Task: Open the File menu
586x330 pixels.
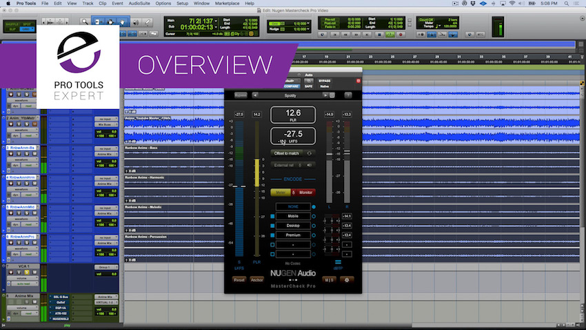Action: point(45,3)
